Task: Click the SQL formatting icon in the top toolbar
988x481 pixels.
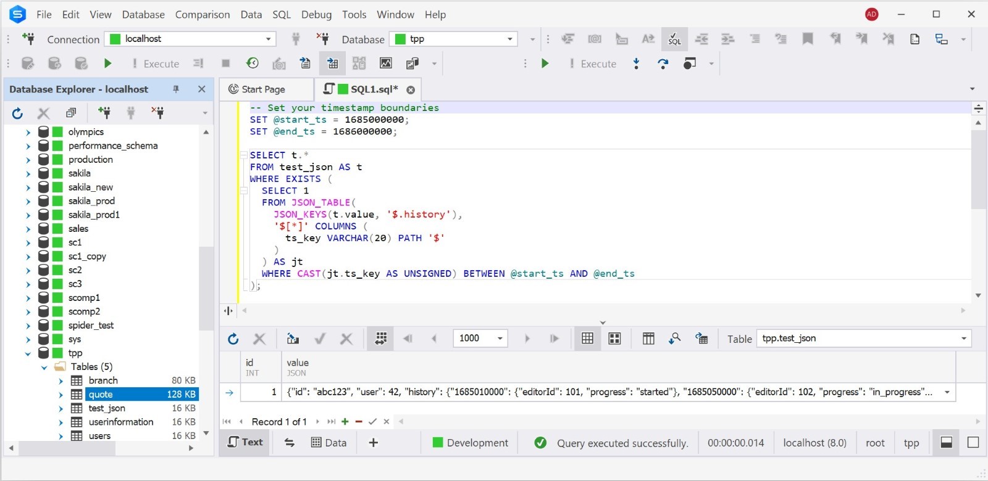Action: (674, 39)
